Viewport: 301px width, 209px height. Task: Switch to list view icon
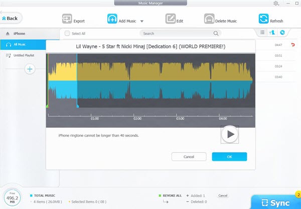coord(262,33)
